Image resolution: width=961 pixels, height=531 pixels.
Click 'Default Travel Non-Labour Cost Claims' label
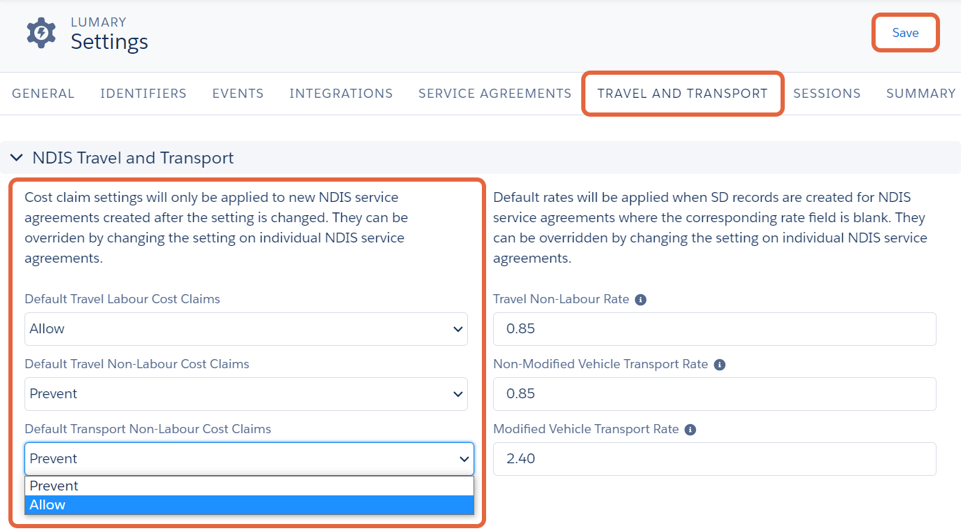click(x=137, y=364)
